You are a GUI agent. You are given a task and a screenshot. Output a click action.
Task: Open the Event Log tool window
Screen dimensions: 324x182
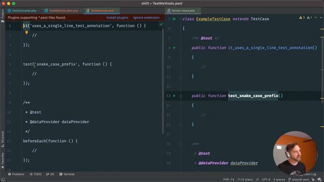(x=308, y=174)
